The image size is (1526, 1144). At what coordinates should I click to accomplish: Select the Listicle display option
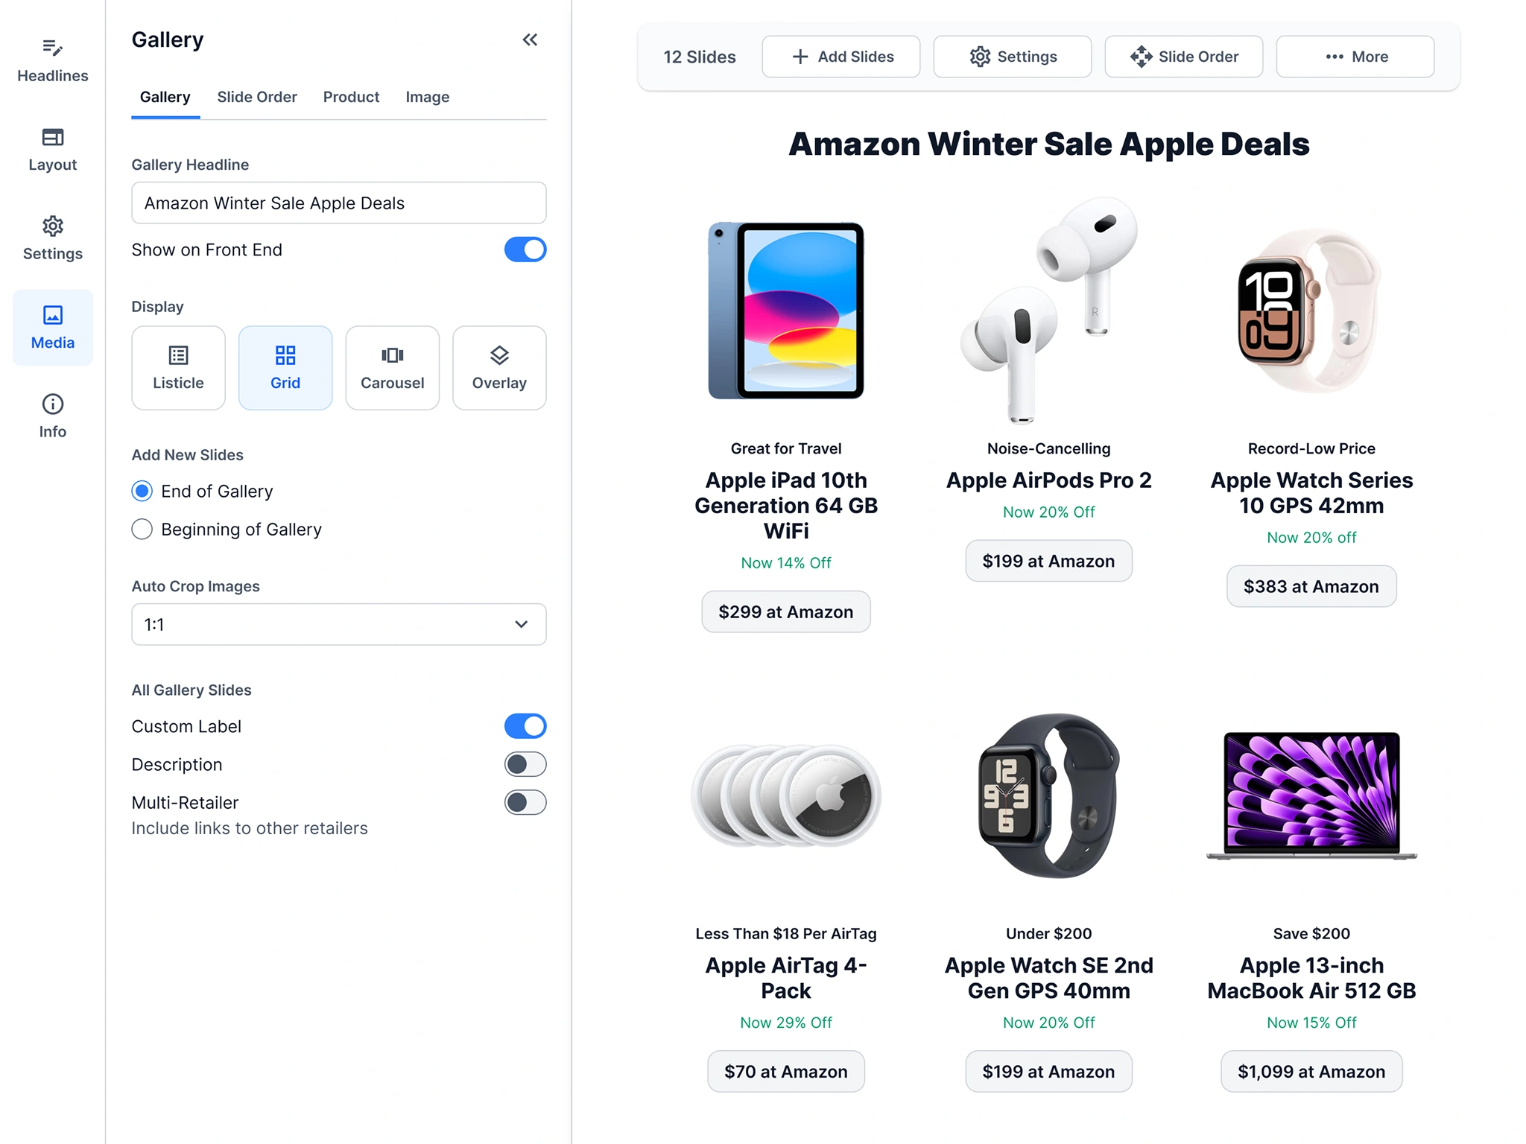click(x=178, y=368)
